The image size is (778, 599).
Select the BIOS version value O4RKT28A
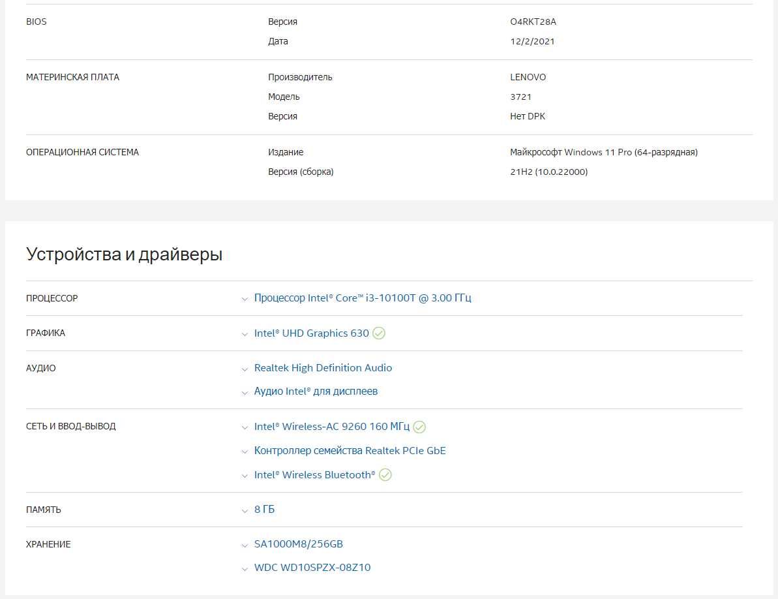[533, 22]
